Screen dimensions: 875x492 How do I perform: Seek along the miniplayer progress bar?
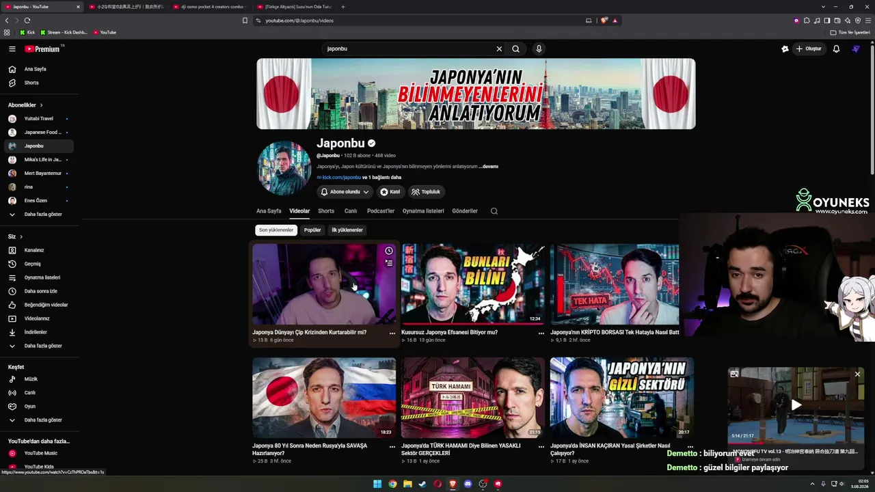coord(796,442)
